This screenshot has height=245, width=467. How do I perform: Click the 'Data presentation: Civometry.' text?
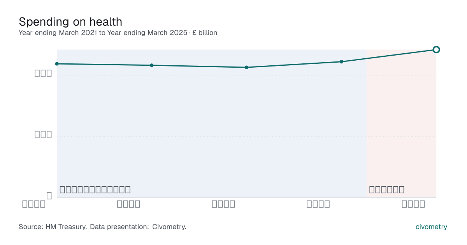pyautogui.click(x=138, y=227)
